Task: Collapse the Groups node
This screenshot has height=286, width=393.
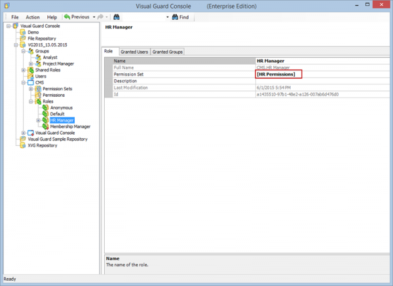Action: pyautogui.click(x=24, y=51)
